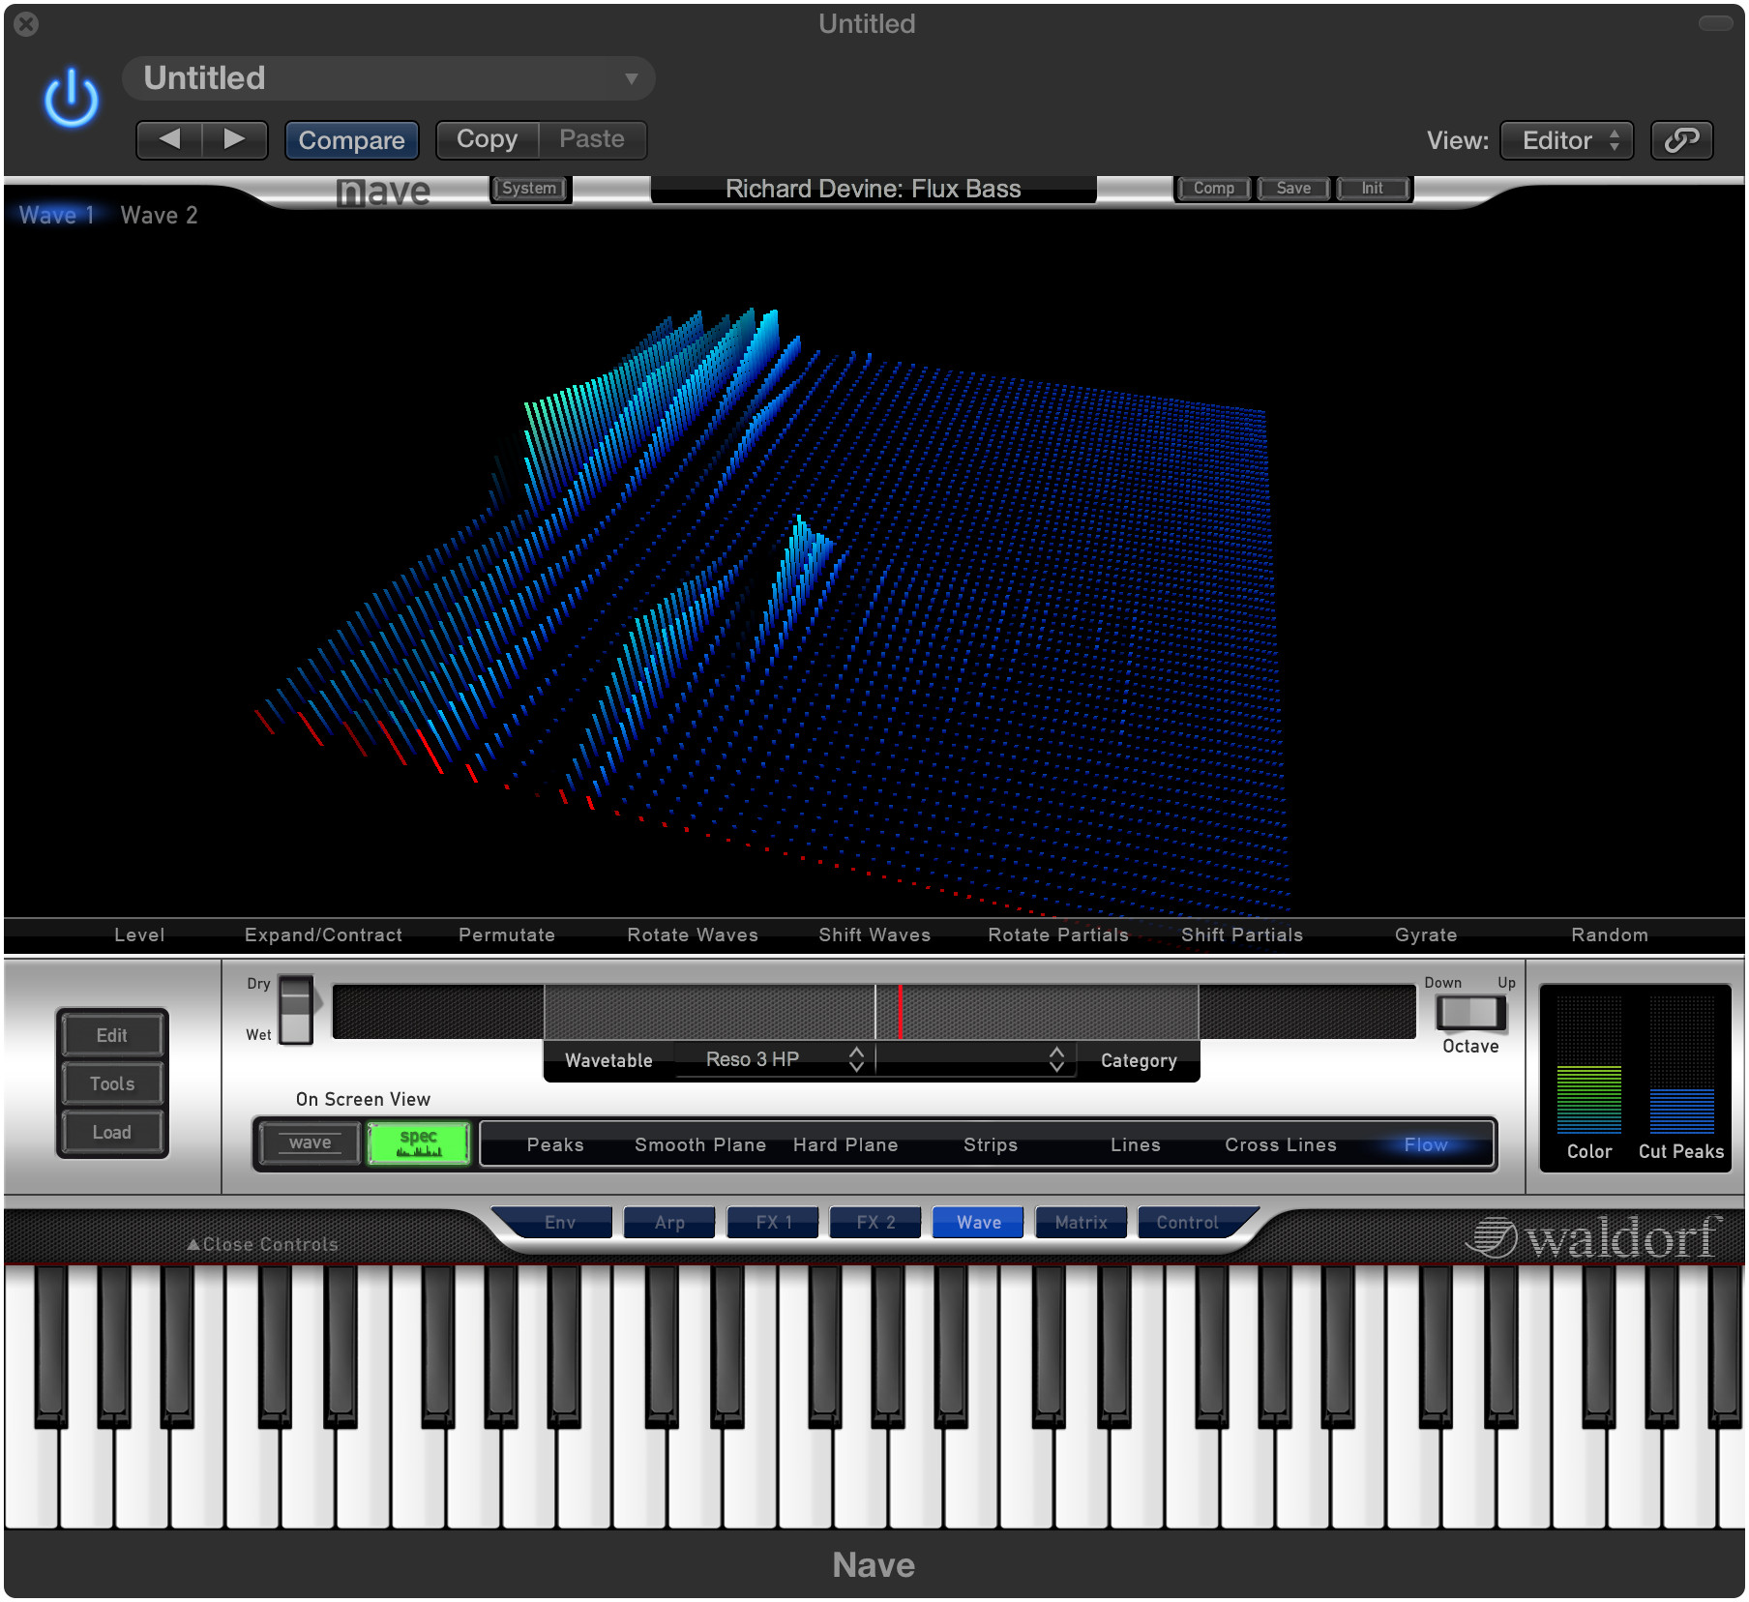This screenshot has height=1602, width=1749.
Task: Click the Load button
Action: [x=112, y=1132]
